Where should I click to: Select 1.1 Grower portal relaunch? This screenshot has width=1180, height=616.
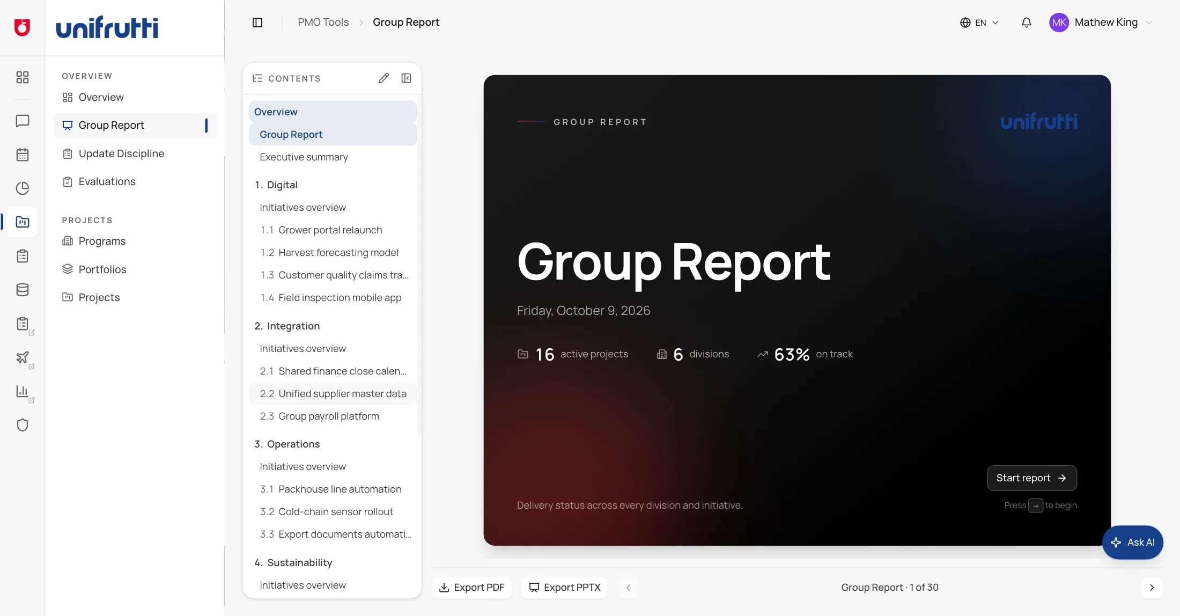[333, 230]
